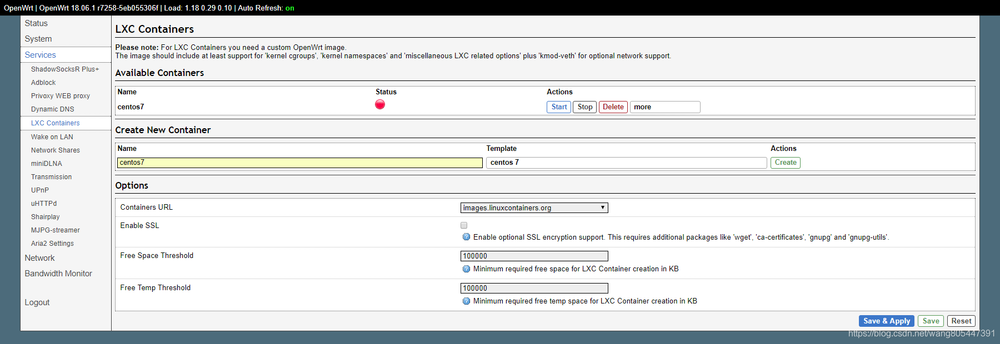Viewport: 1000px width, 344px height.
Task: Go to ShadowSocksR Plus+ service page
Action: [x=65, y=69]
